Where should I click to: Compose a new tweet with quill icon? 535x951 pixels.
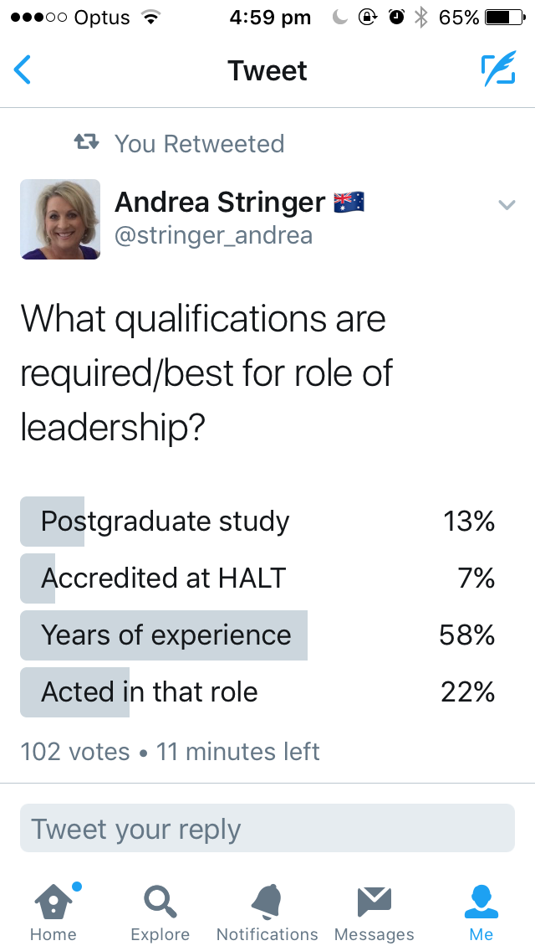click(498, 70)
